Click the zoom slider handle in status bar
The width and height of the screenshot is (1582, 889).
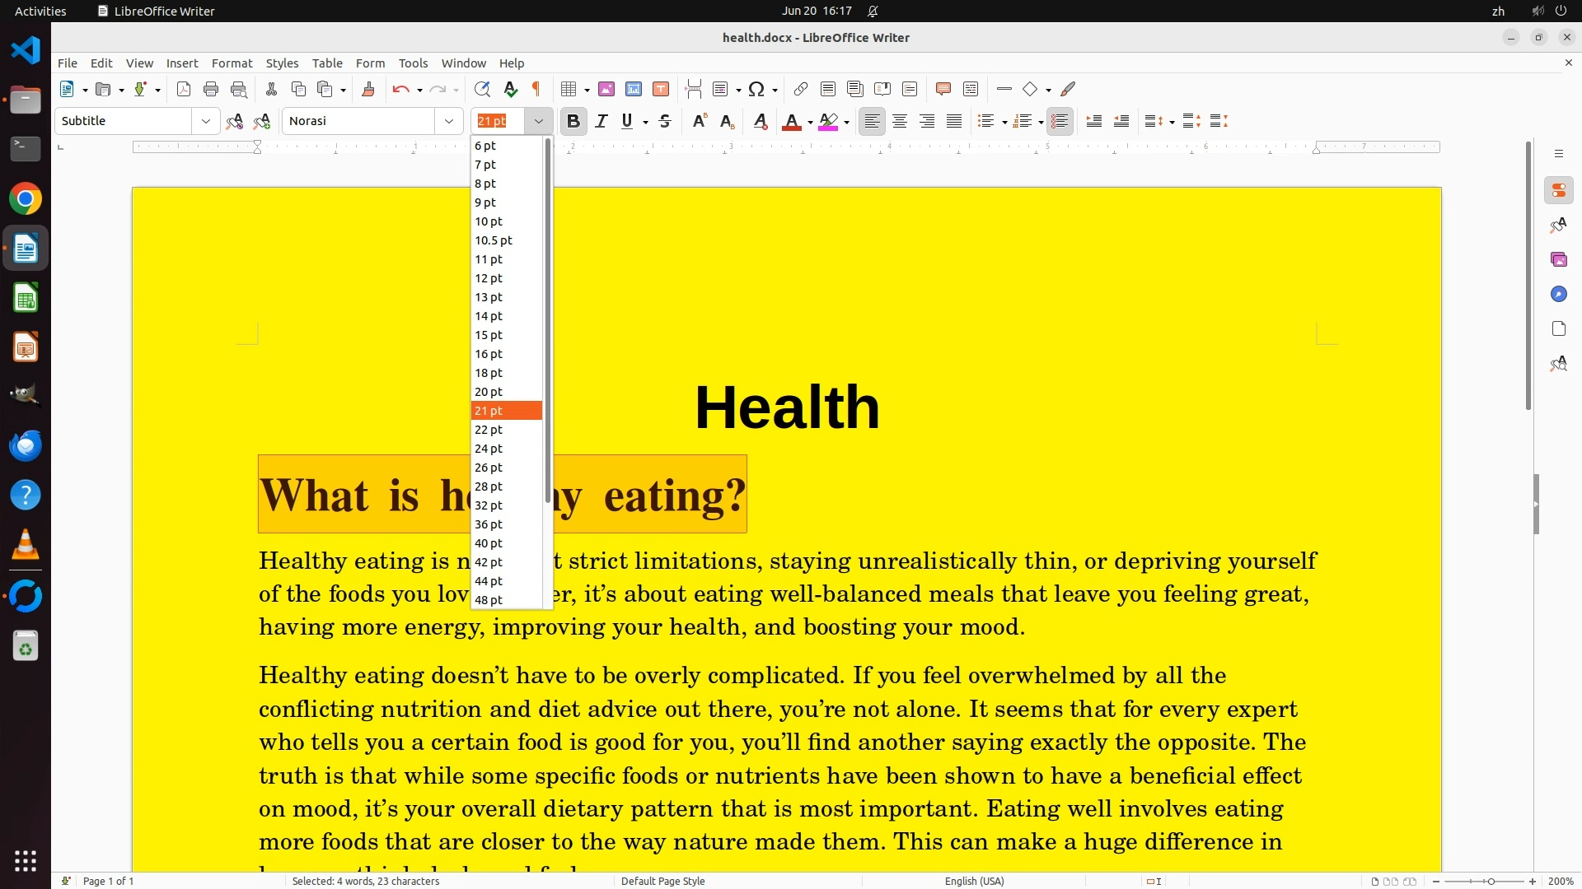pos(1491,881)
